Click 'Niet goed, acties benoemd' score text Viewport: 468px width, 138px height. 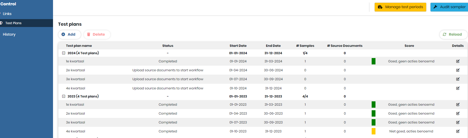[x=411, y=131]
